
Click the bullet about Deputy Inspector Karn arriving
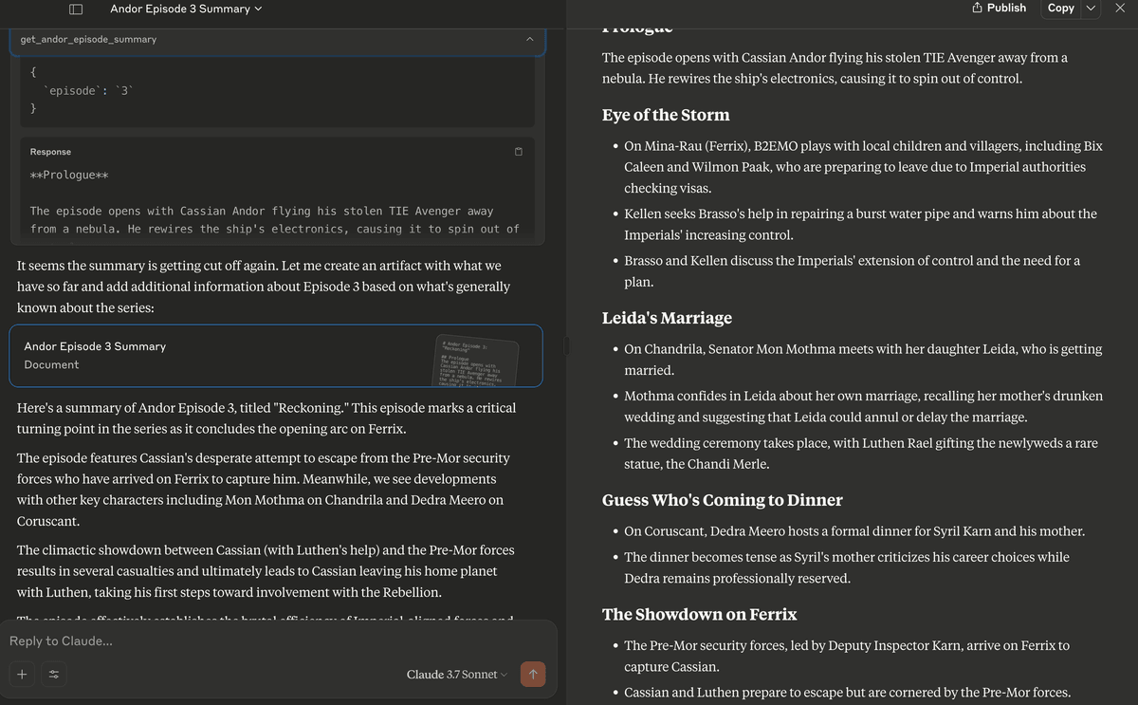tap(847, 656)
